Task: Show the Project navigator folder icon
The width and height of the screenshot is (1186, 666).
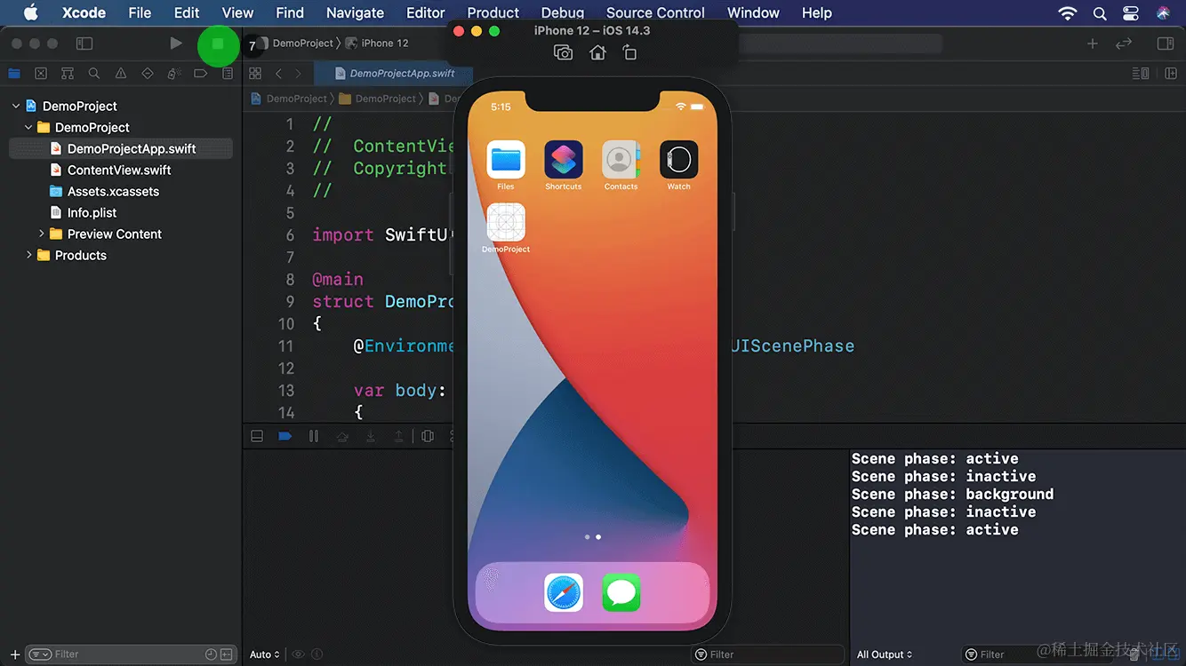Action: (x=14, y=74)
